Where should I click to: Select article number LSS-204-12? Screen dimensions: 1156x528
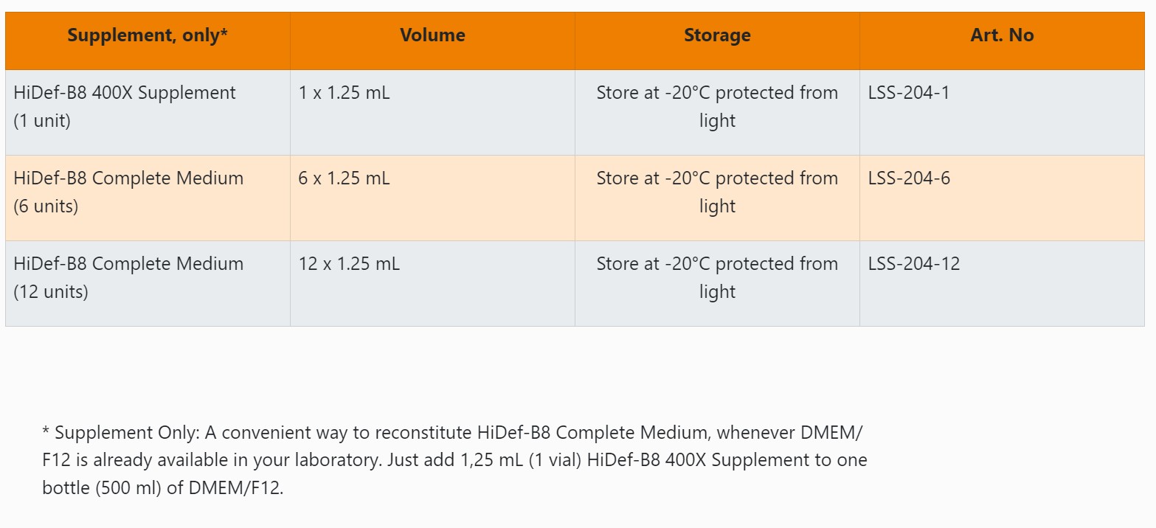tap(914, 264)
